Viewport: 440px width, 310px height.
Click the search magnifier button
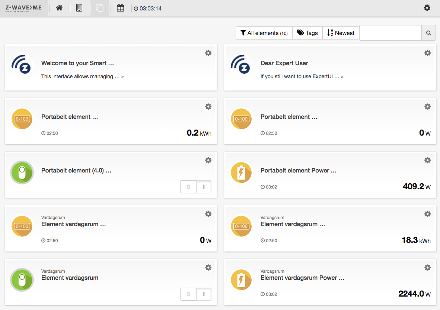[x=428, y=33]
